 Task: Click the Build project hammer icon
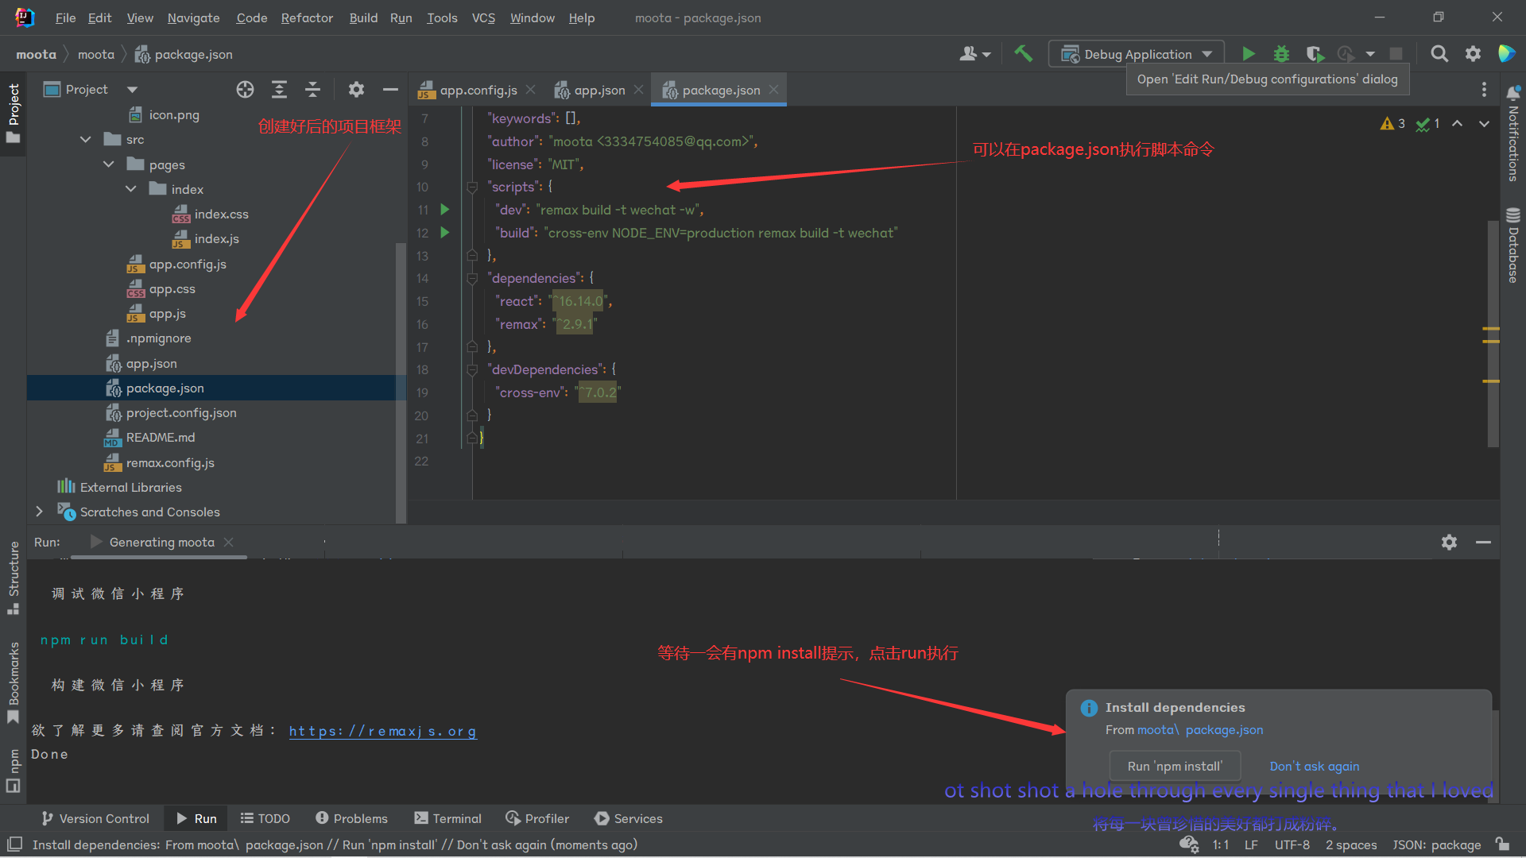click(x=1023, y=54)
